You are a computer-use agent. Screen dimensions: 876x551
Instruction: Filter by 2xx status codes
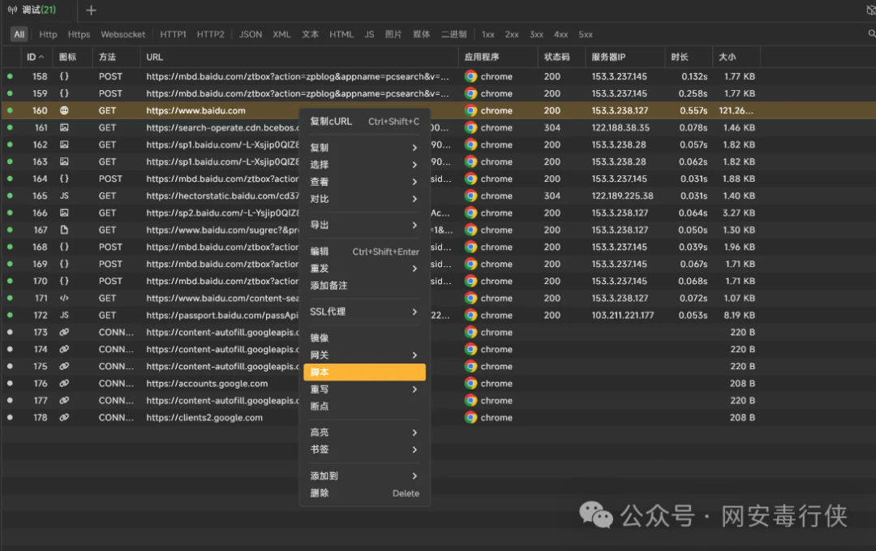[x=512, y=34]
